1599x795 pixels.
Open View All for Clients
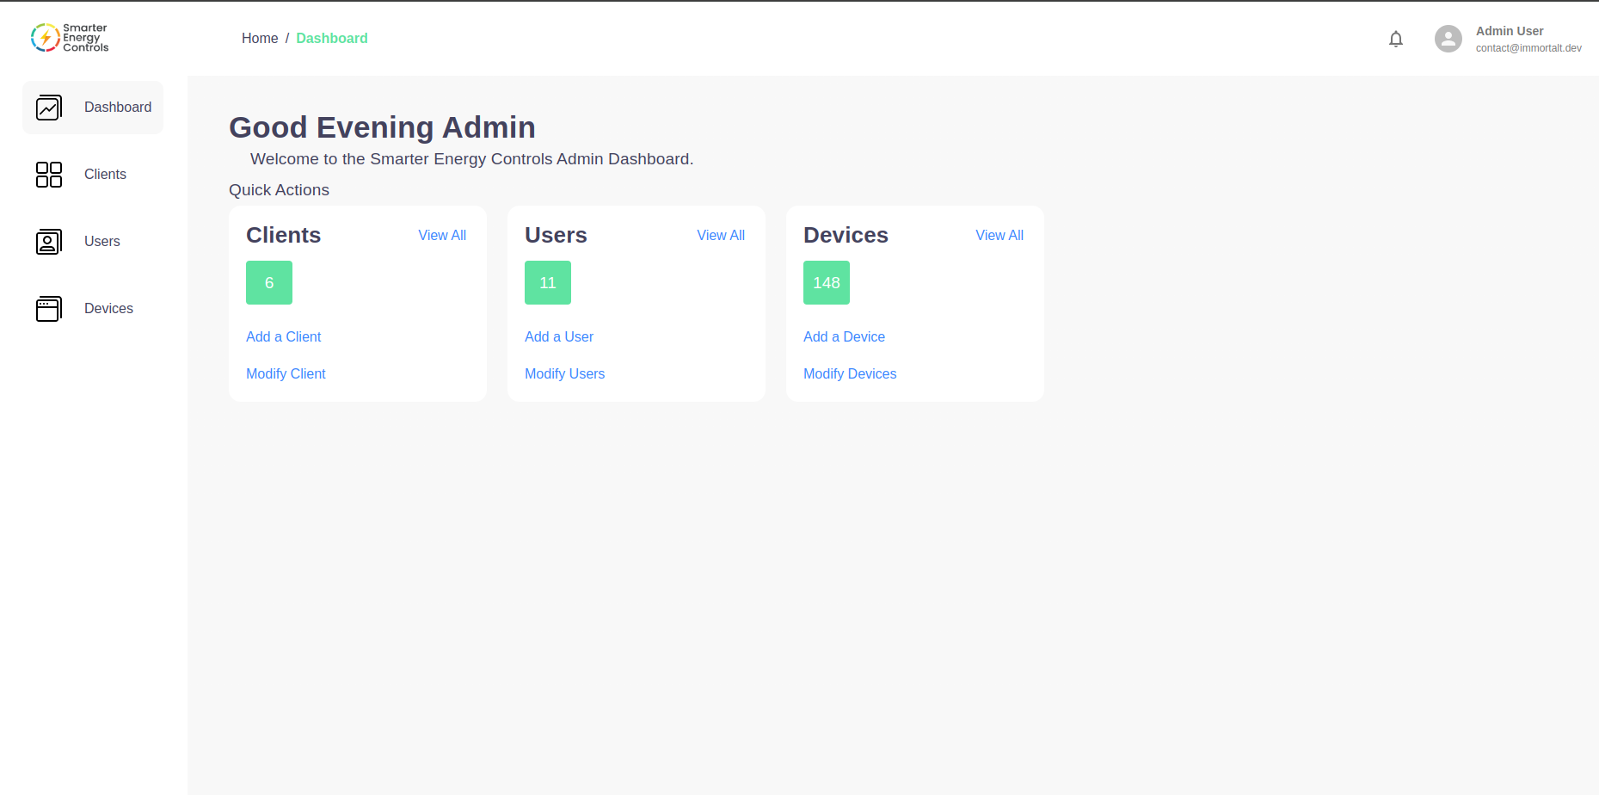(442, 235)
